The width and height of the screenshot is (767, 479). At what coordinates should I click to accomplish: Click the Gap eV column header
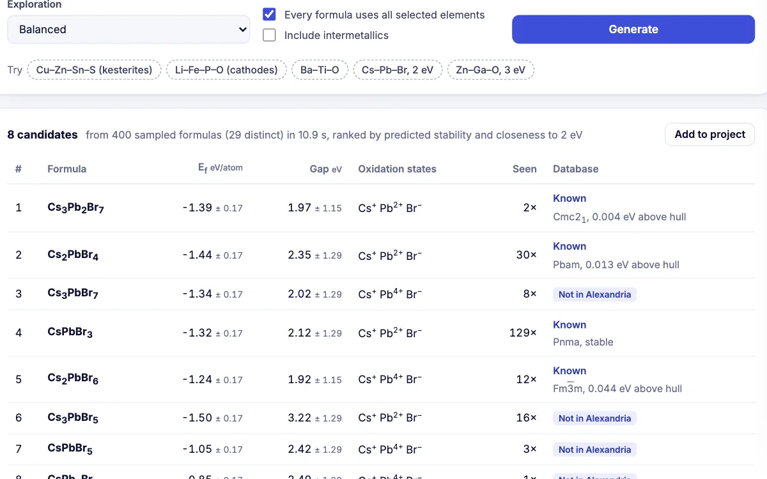click(326, 169)
